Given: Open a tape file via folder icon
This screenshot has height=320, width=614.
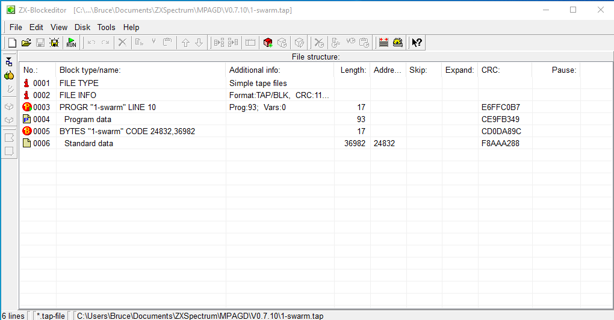Looking at the screenshot, I should pyautogui.click(x=26, y=43).
